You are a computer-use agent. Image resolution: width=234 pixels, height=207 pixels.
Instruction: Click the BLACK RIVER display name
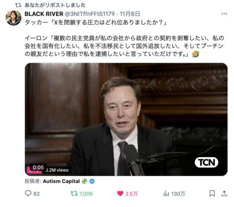pyautogui.click(x=44, y=14)
